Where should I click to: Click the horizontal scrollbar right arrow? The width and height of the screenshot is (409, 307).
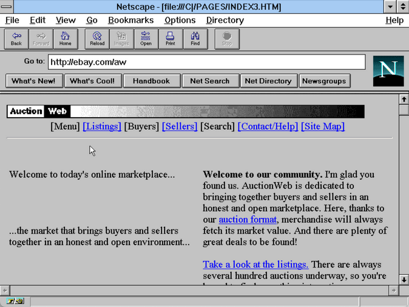pos(393,291)
